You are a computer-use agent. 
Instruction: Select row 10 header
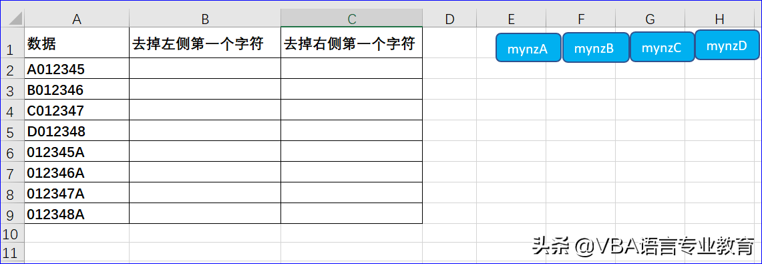coord(13,233)
